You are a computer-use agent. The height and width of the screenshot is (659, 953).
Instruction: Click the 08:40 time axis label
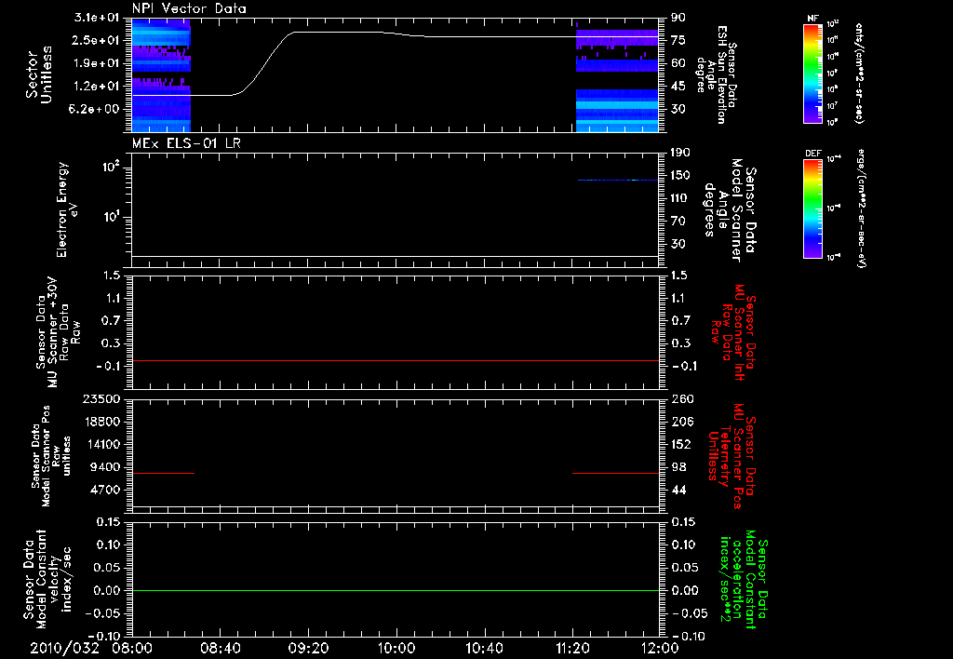[221, 648]
